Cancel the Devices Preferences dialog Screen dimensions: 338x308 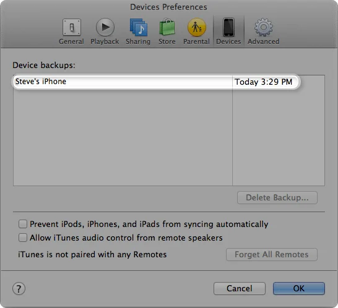click(x=240, y=288)
